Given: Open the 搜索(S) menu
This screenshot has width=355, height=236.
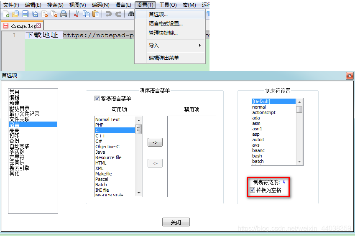Looking at the screenshot, I should tap(55, 5).
